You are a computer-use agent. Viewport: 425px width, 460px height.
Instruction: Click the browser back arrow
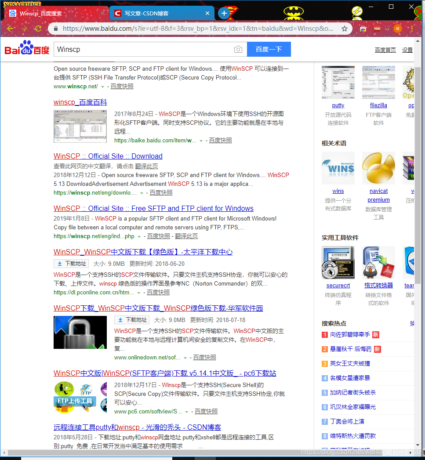tap(10, 29)
